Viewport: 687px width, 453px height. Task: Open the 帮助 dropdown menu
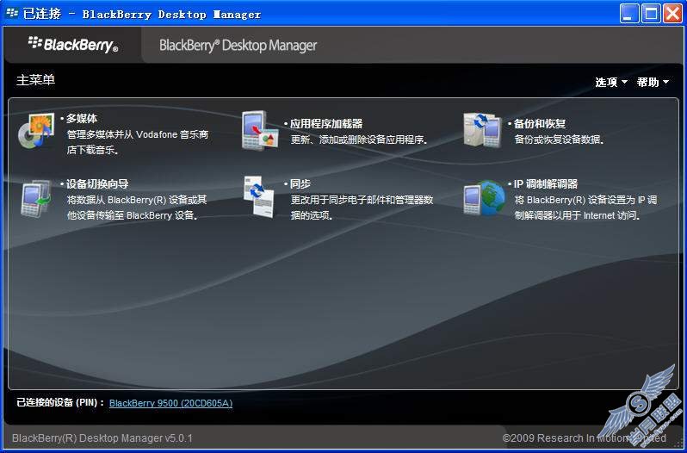(653, 83)
